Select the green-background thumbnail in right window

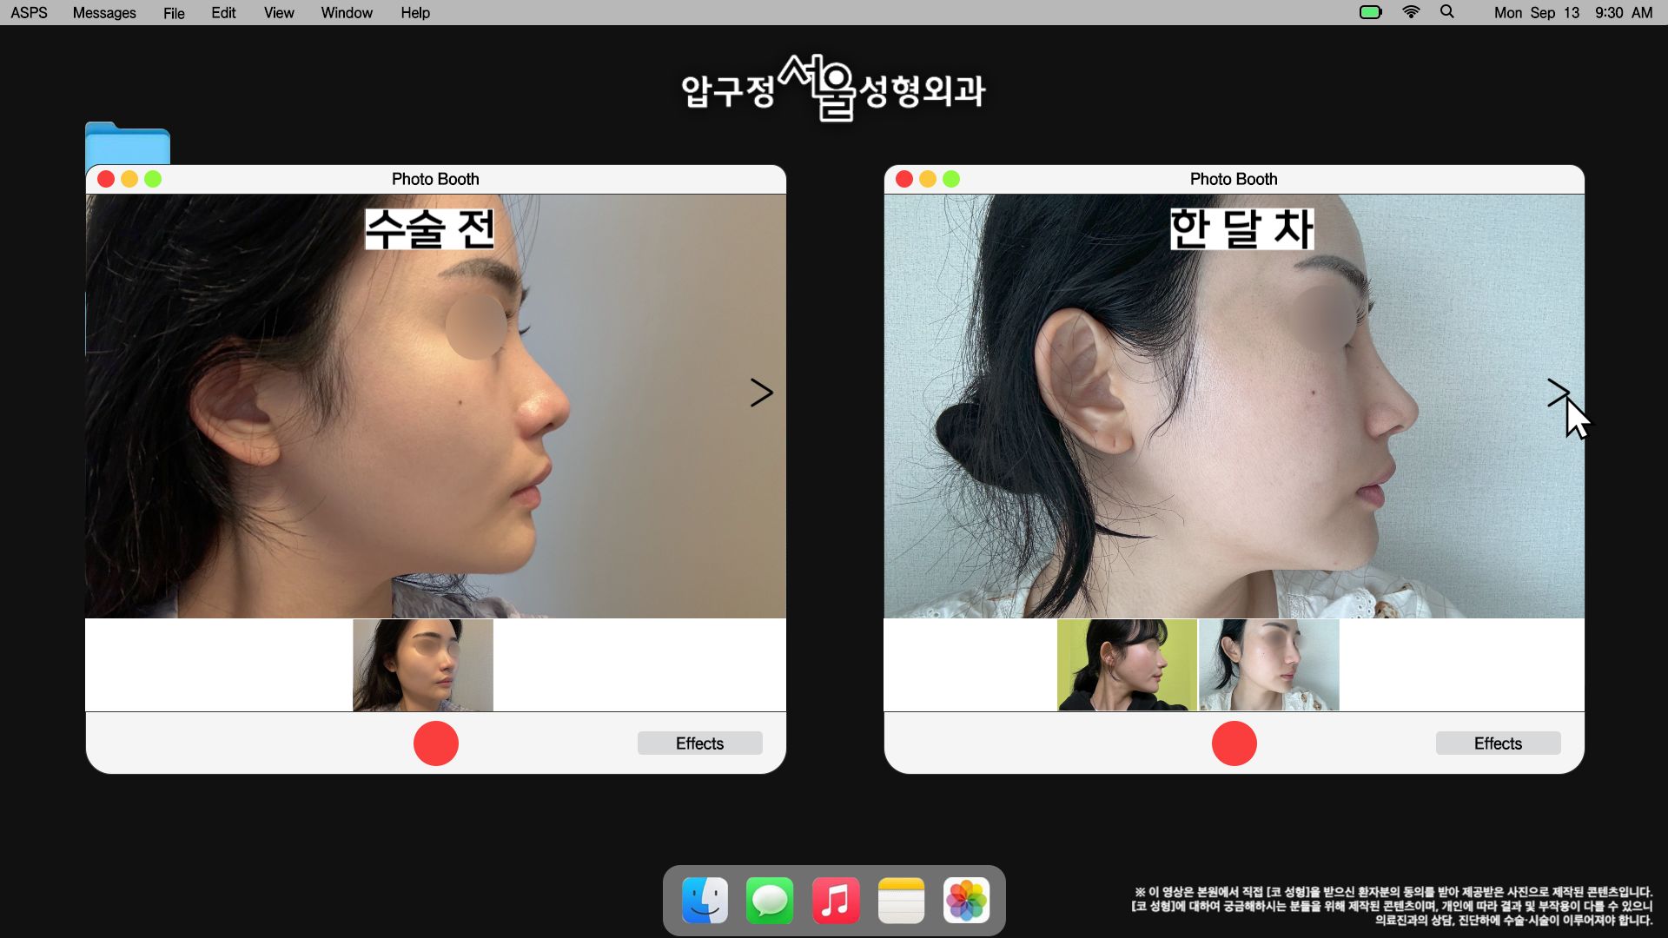tap(1127, 665)
